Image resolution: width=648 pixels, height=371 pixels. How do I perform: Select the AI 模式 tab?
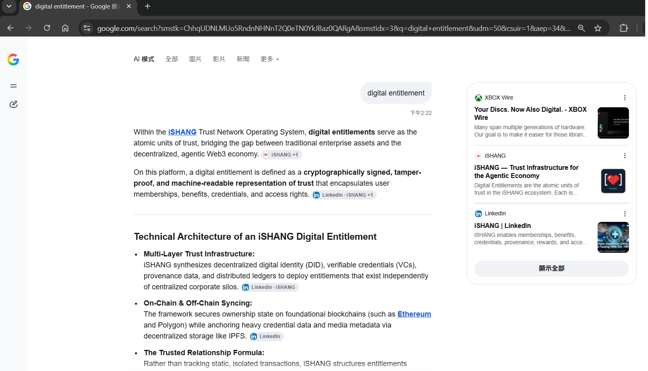(144, 59)
